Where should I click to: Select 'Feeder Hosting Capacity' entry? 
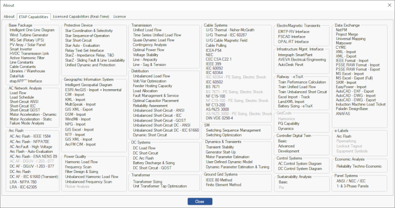[x=153, y=86]
